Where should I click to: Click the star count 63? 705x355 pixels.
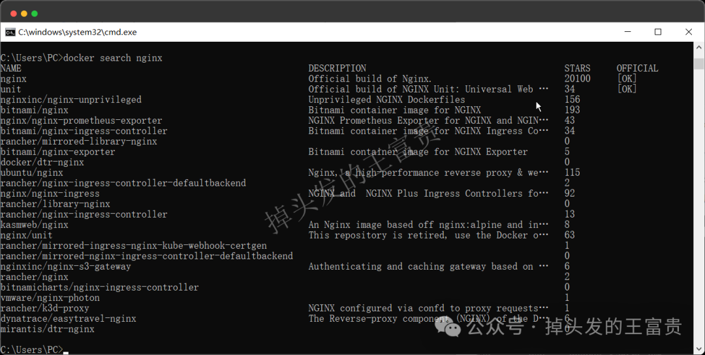click(x=570, y=235)
